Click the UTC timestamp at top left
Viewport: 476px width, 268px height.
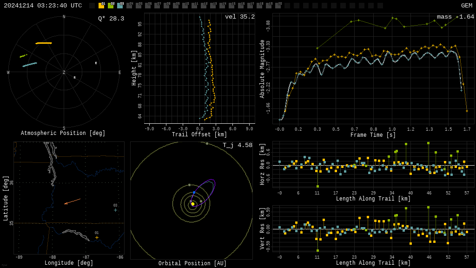[x=43, y=6]
